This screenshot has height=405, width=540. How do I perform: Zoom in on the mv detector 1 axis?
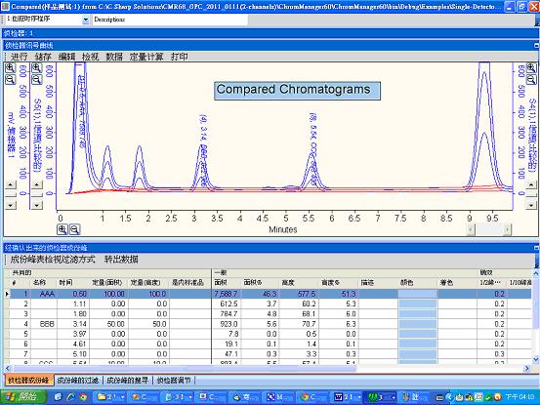tap(10, 68)
